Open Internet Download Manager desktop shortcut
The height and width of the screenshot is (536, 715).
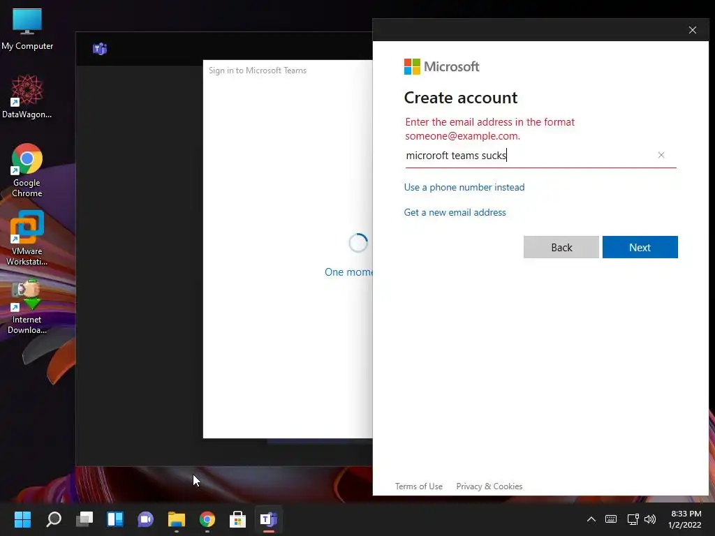[27, 306]
